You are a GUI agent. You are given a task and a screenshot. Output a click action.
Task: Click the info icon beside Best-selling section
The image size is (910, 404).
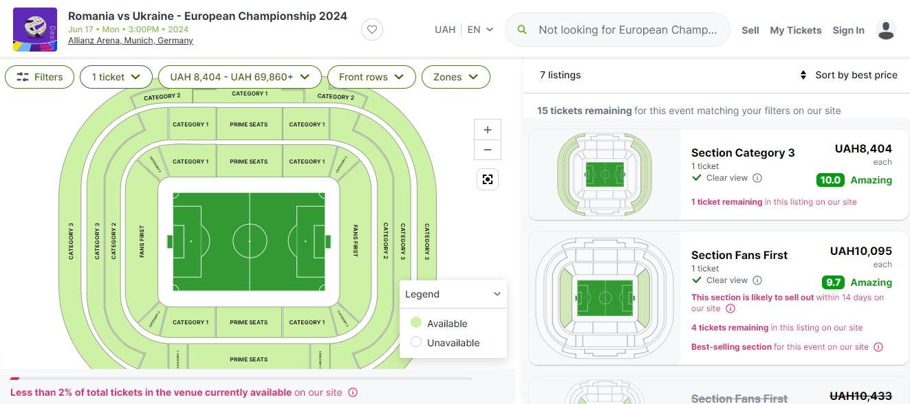point(878,347)
